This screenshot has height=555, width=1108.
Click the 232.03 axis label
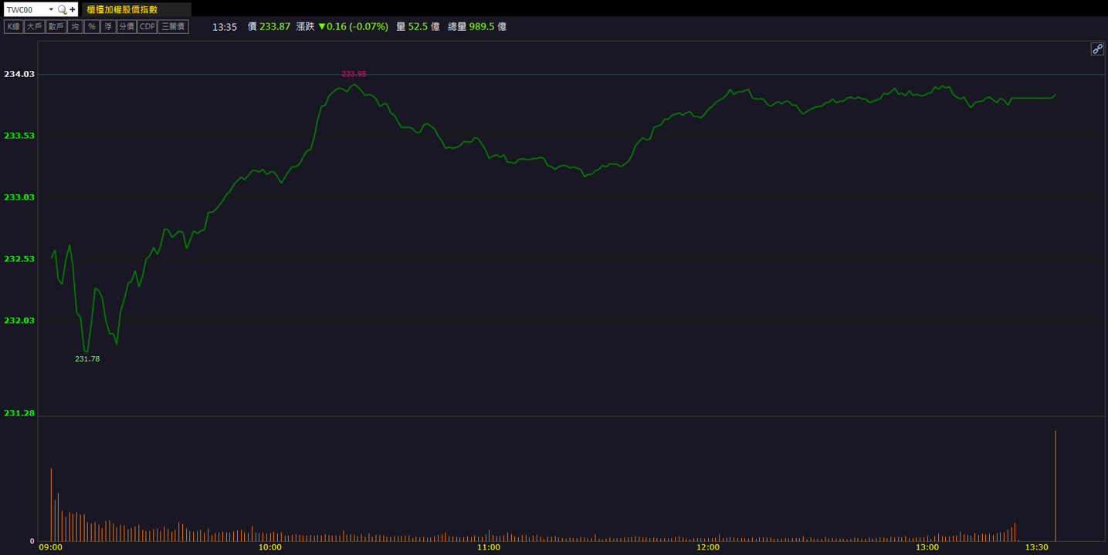[x=19, y=321]
